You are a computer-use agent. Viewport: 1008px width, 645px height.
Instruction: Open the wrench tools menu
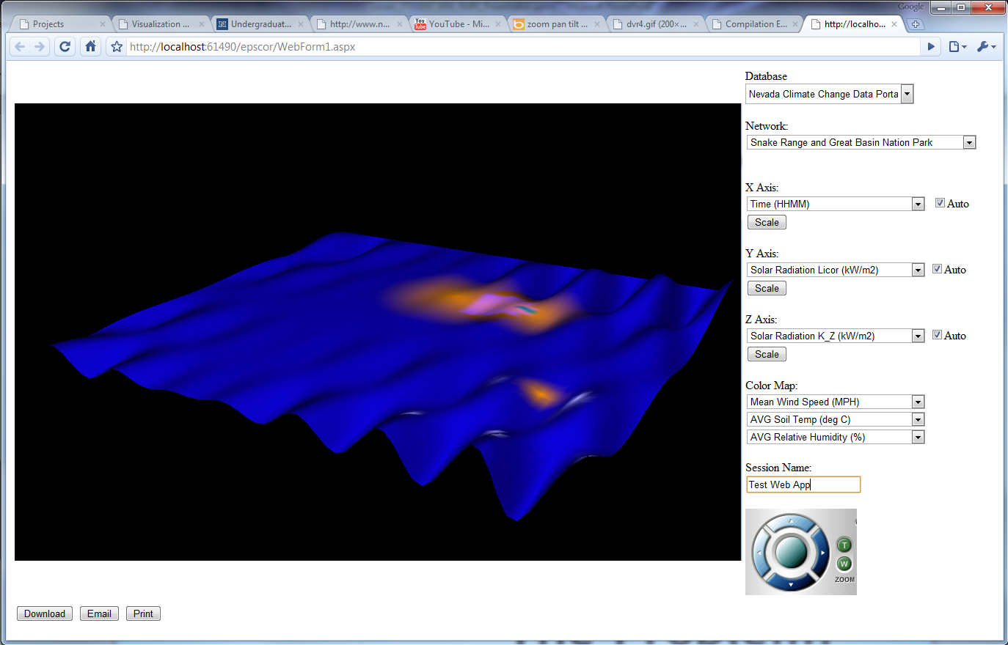pyautogui.click(x=986, y=47)
